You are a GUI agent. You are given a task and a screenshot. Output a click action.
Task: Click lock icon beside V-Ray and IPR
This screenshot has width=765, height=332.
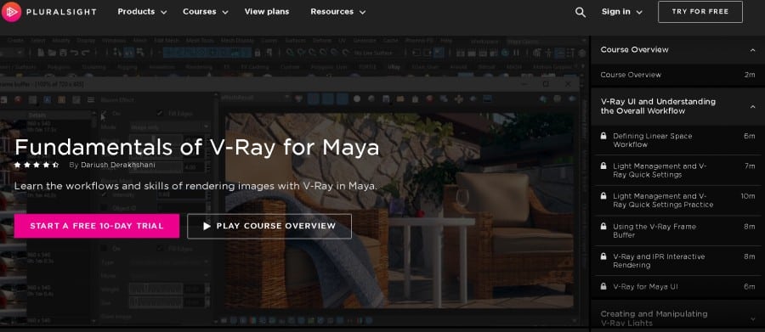pos(603,256)
